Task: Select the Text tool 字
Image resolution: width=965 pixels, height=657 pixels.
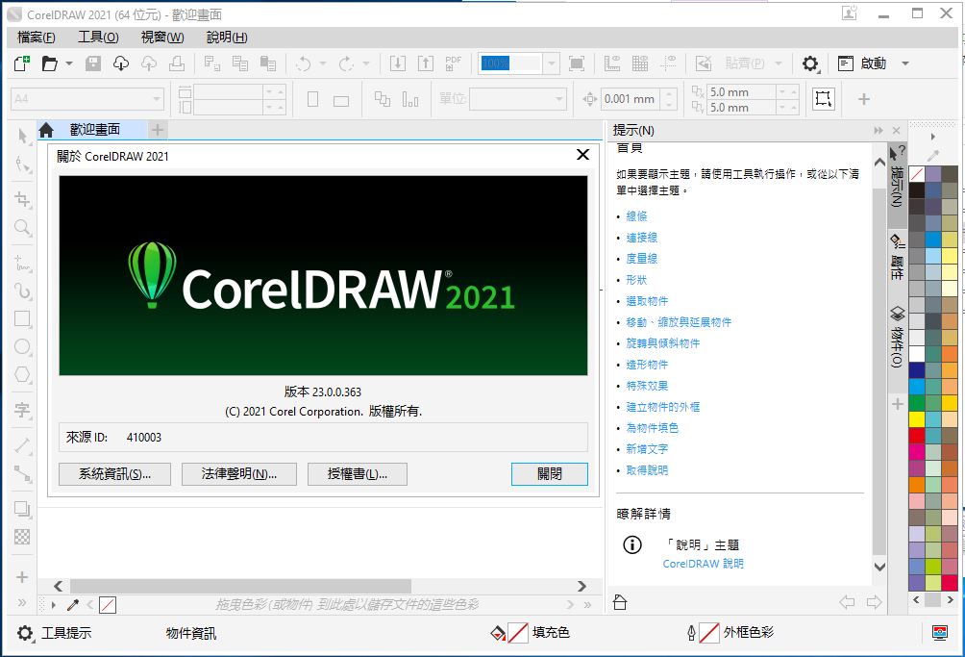Action: [23, 410]
